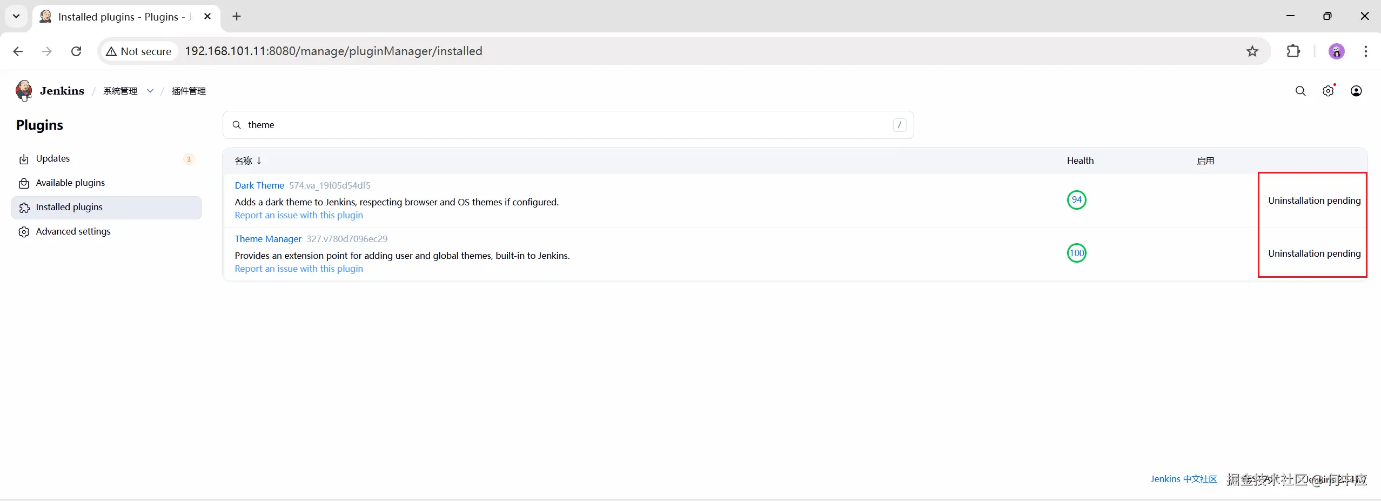
Task: Click the Available plugins bag icon
Action: click(24, 183)
